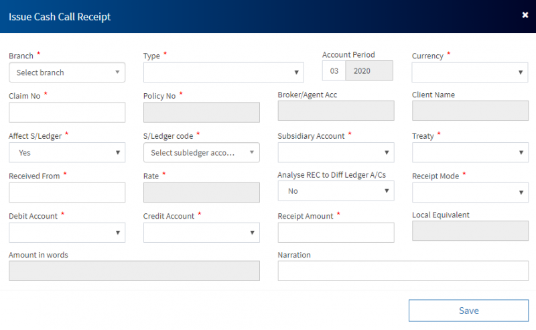The image size is (536, 330).
Task: Expand the Subsidiary Account dropdown
Action: (336, 153)
